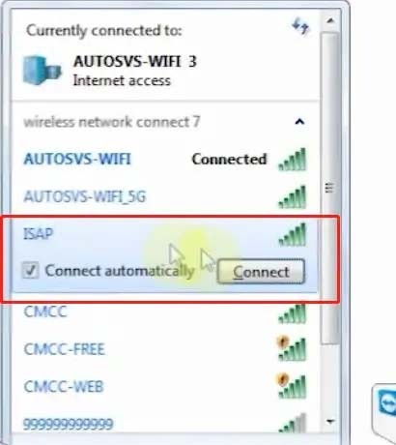The width and height of the screenshot is (396, 445).
Task: Click the TeamViewer icon at right edge
Action: point(385,403)
